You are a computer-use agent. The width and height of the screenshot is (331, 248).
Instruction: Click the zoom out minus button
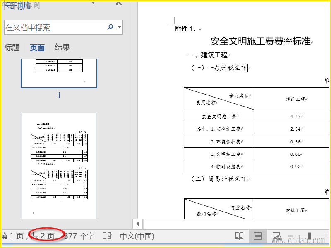291,236
